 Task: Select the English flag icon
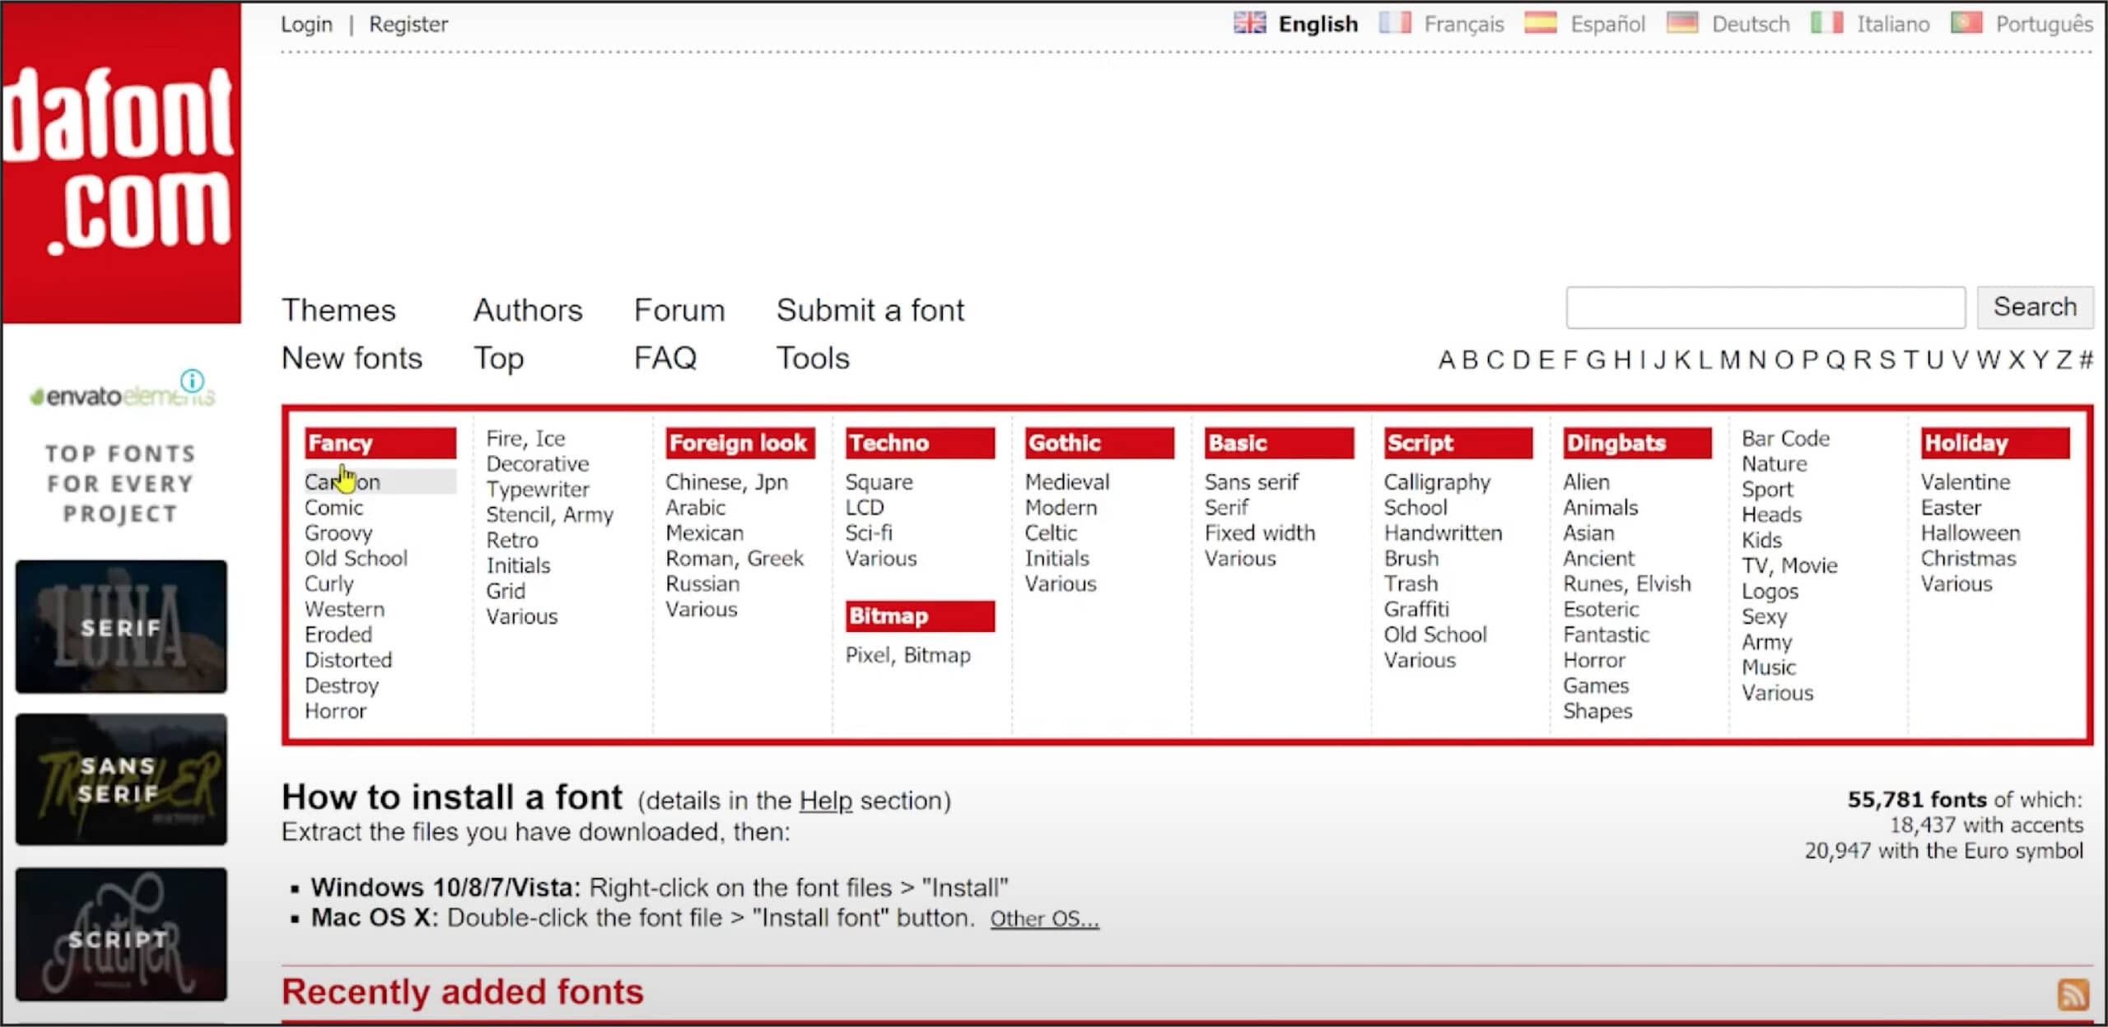1249,23
